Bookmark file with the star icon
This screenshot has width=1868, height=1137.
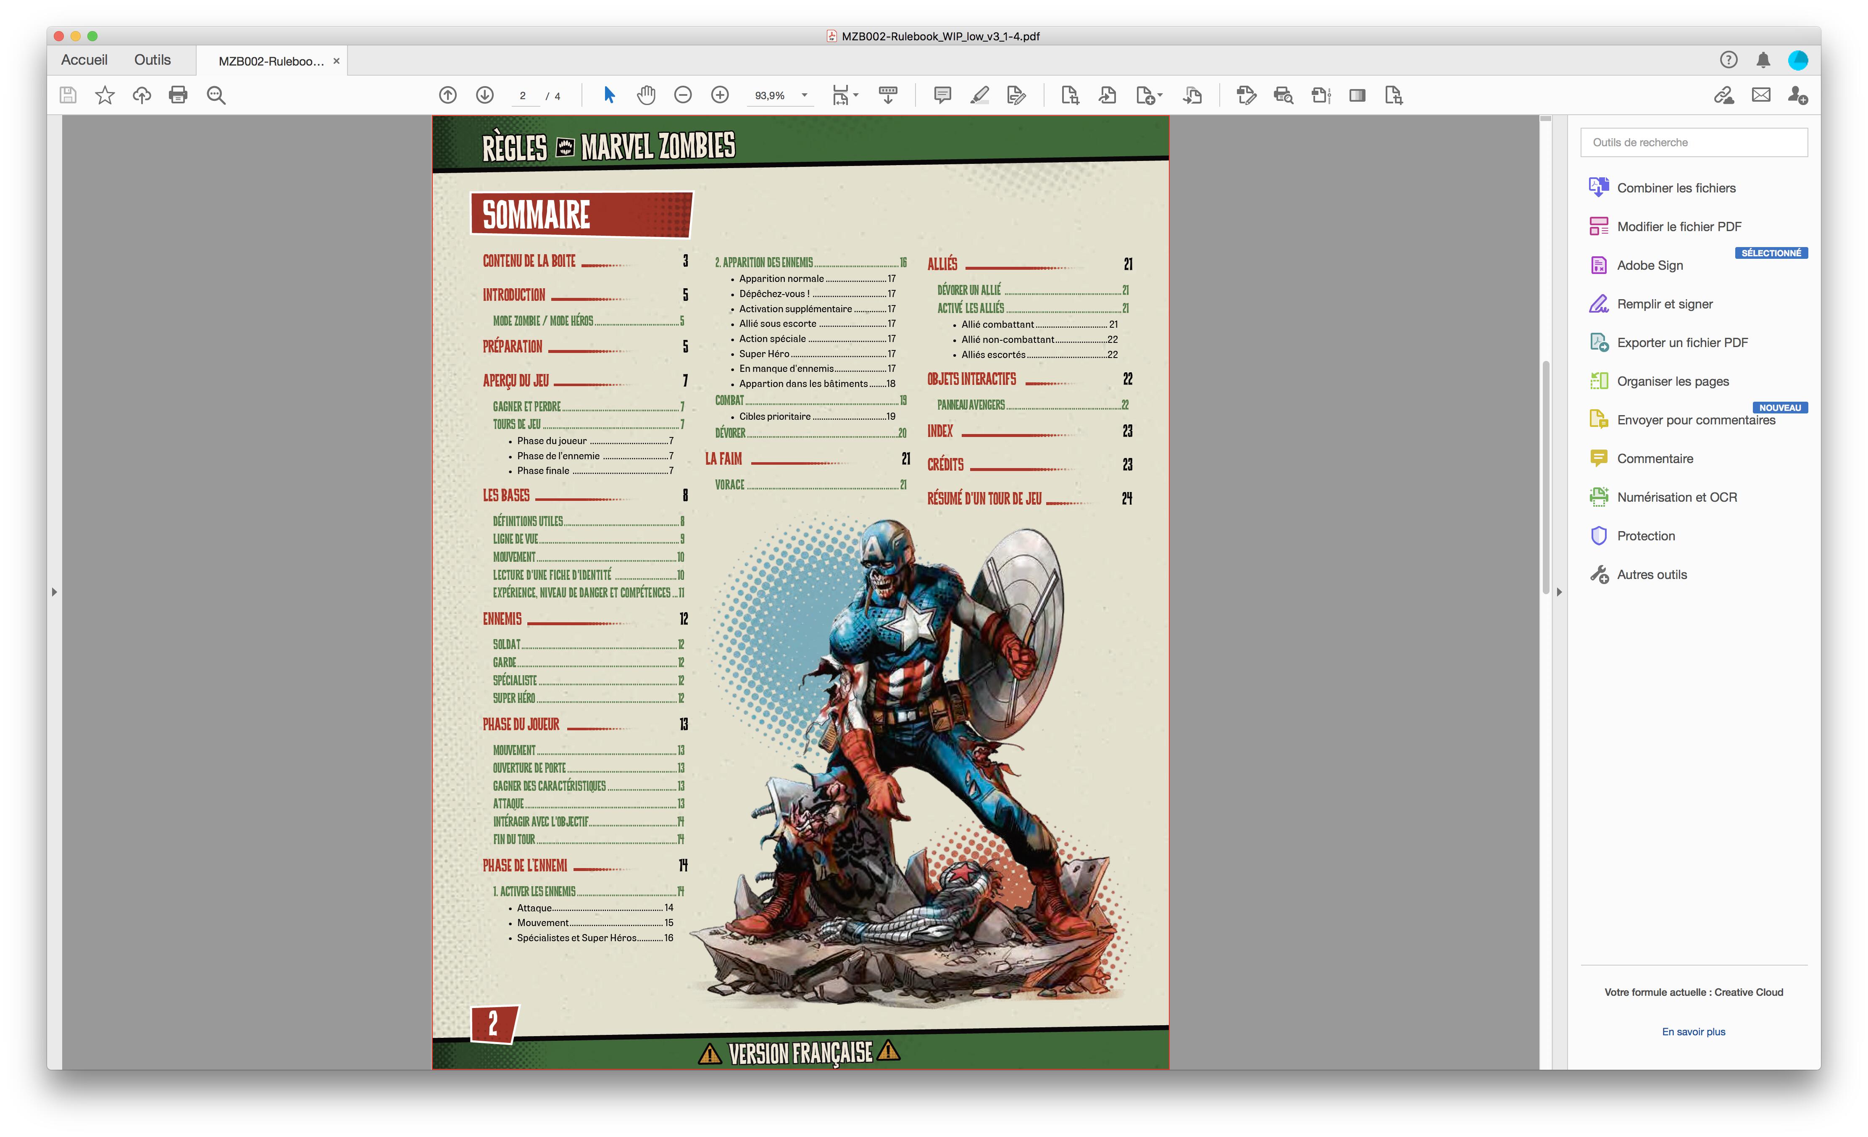point(105,95)
